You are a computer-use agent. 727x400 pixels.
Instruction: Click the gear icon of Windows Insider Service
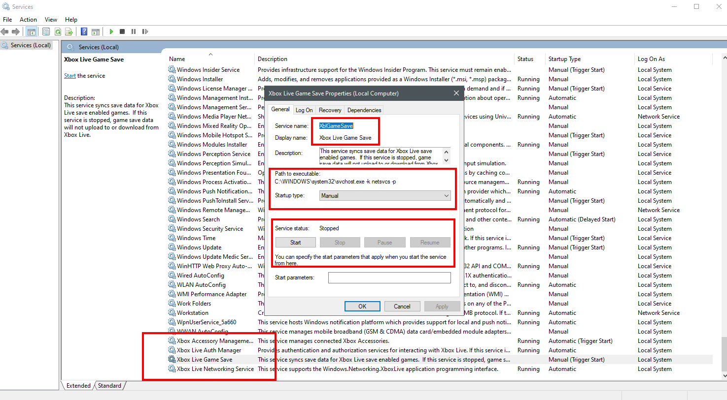[x=172, y=70]
